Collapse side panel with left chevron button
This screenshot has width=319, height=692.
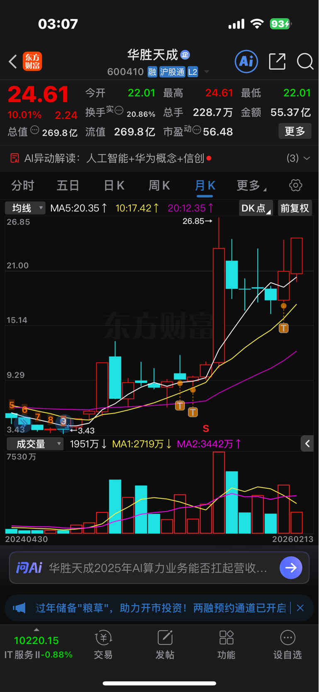307,444
